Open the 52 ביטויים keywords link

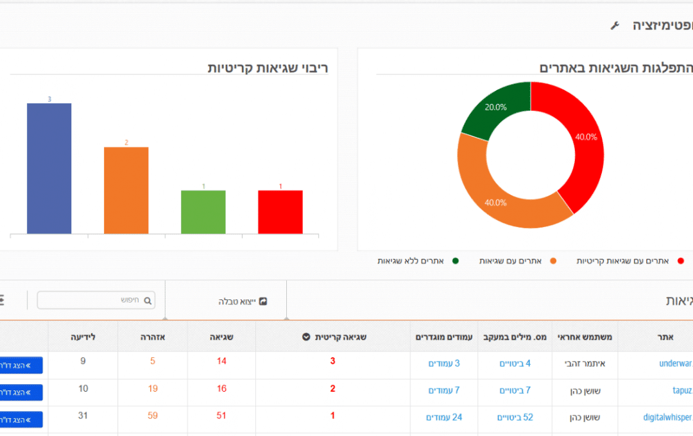click(515, 417)
